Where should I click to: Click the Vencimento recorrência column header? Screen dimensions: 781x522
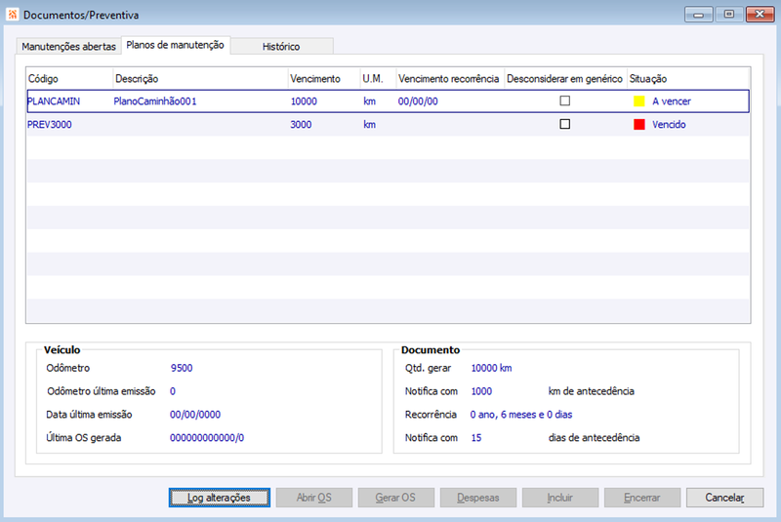pyautogui.click(x=450, y=79)
